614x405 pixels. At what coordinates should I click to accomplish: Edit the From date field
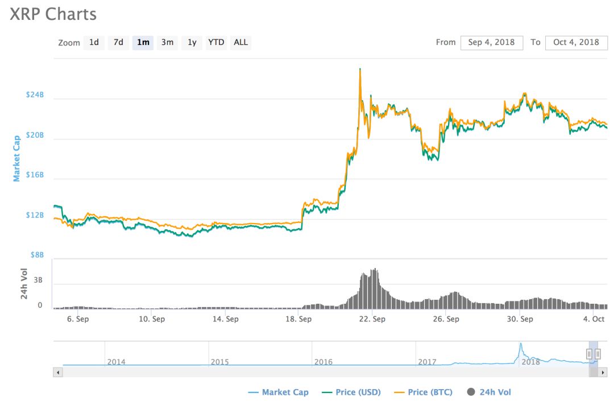click(x=491, y=42)
